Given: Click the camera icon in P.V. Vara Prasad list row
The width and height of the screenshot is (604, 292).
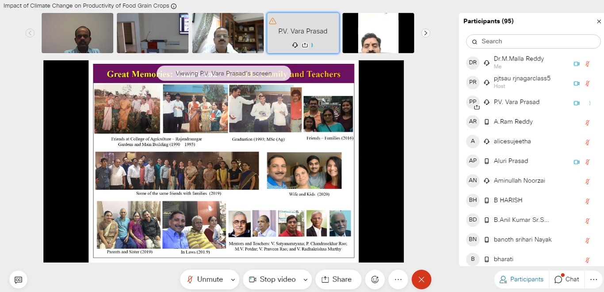Looking at the screenshot, I should tap(577, 103).
